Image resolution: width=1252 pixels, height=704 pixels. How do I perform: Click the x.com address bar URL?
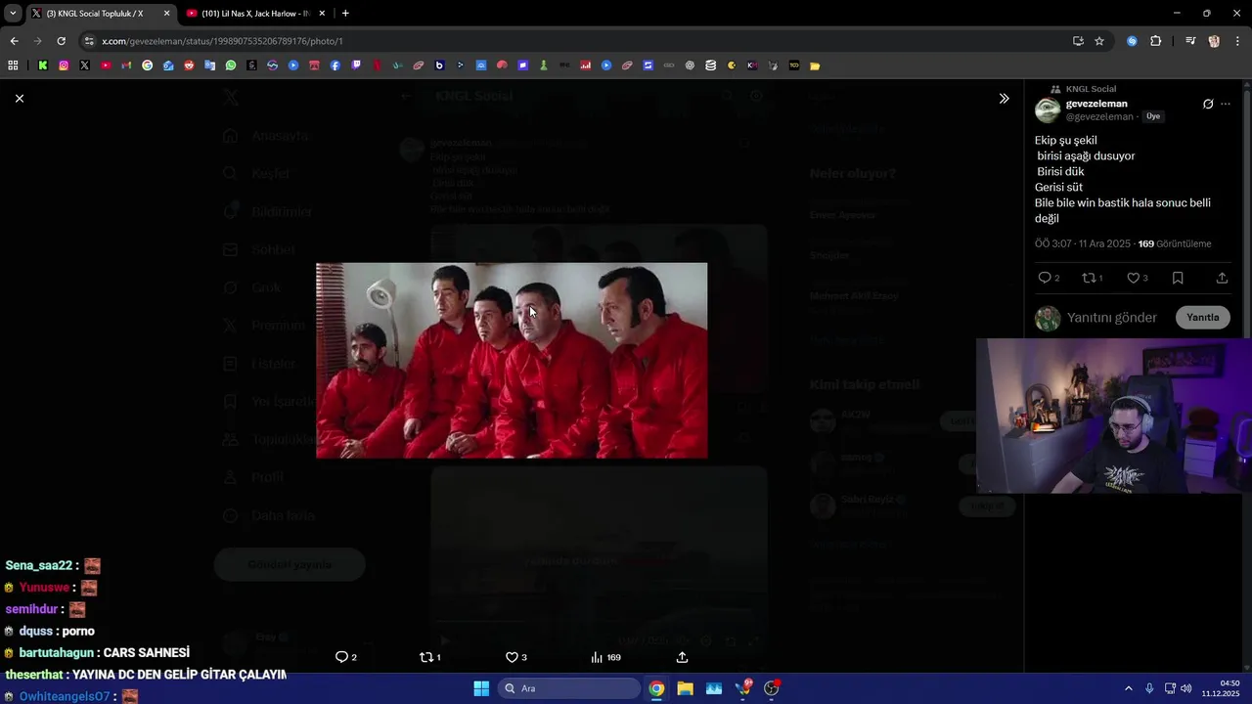(x=222, y=41)
